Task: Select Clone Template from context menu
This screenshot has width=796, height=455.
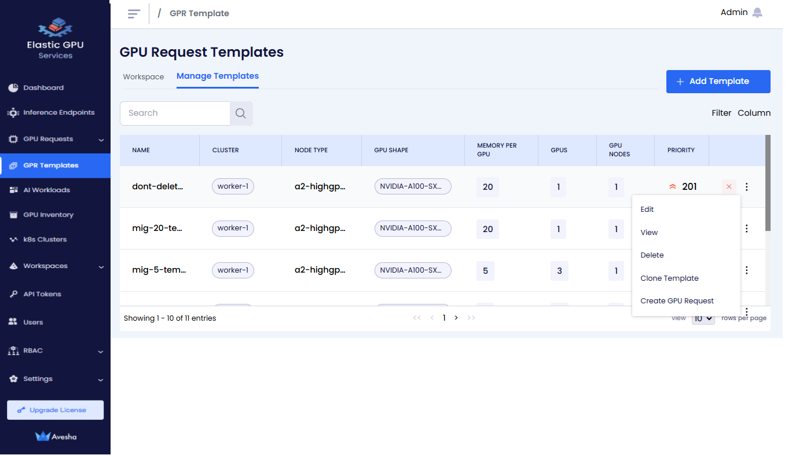Action: (669, 278)
